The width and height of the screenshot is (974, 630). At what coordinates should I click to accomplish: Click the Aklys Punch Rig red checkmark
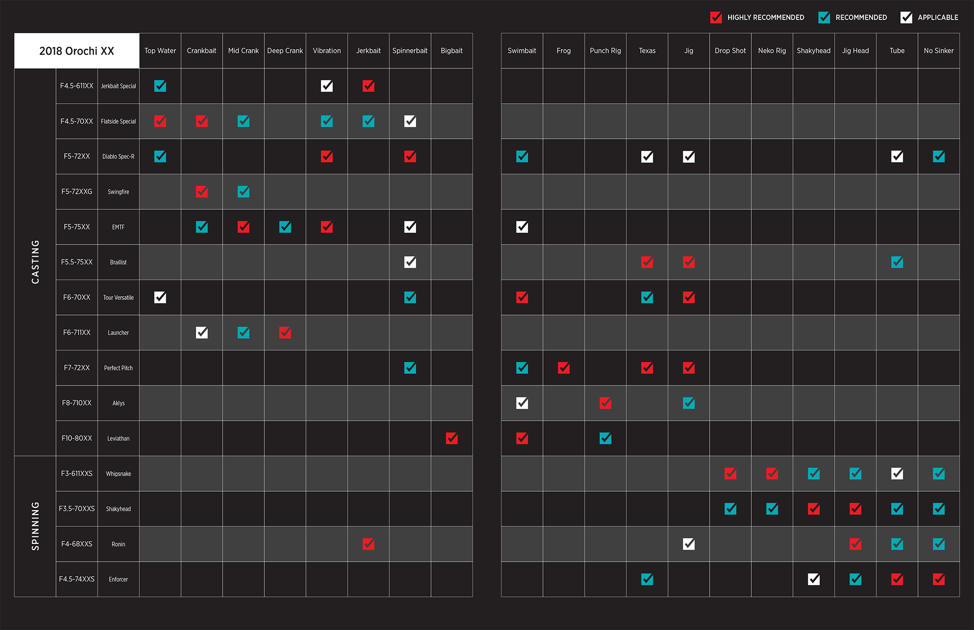pyautogui.click(x=605, y=403)
